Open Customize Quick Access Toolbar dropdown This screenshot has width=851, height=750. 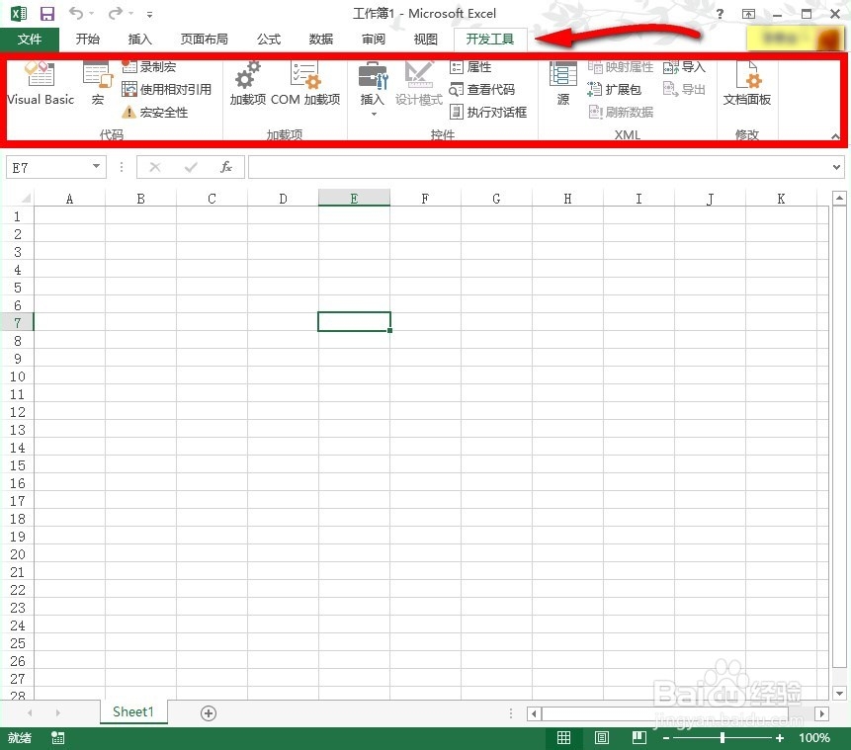coord(149,15)
